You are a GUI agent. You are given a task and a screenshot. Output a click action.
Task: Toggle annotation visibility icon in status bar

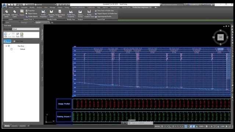pyautogui.click(x=191, y=126)
